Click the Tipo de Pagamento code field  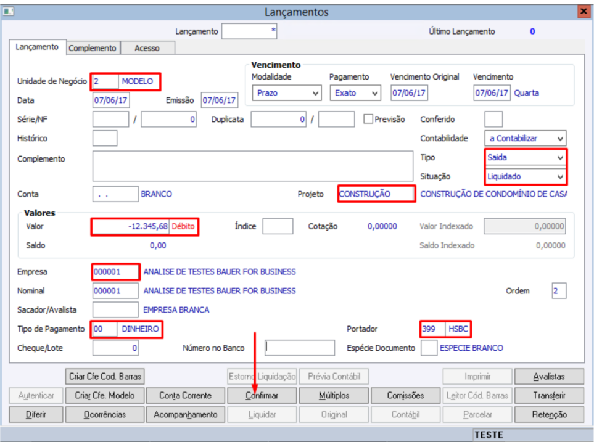click(105, 329)
